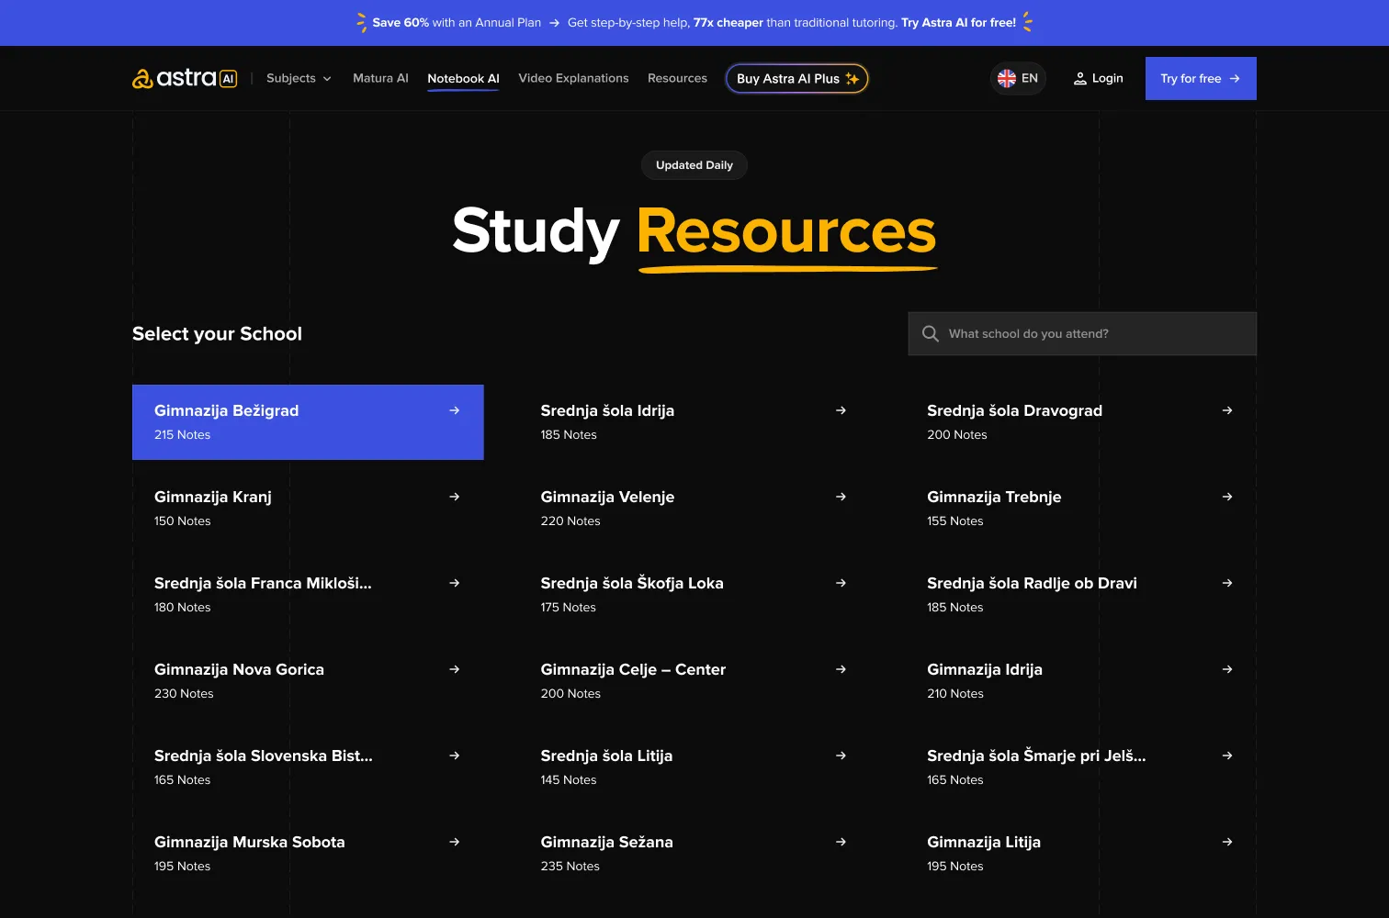Image resolution: width=1389 pixels, height=918 pixels.
Task: Click the arrow beside Gimnazija Nova Gorica
Action: click(455, 669)
